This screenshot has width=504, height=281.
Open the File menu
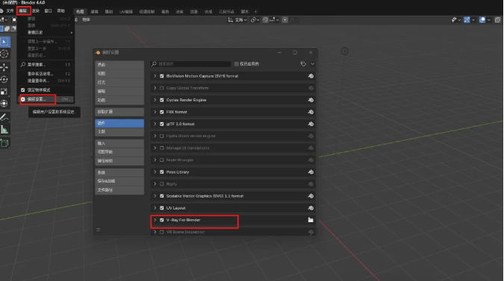(x=10, y=11)
